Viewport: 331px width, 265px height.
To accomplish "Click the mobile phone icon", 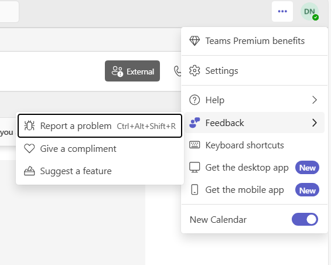I will click(x=194, y=189).
